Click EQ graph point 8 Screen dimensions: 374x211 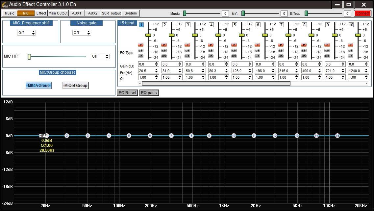click(x=191, y=136)
